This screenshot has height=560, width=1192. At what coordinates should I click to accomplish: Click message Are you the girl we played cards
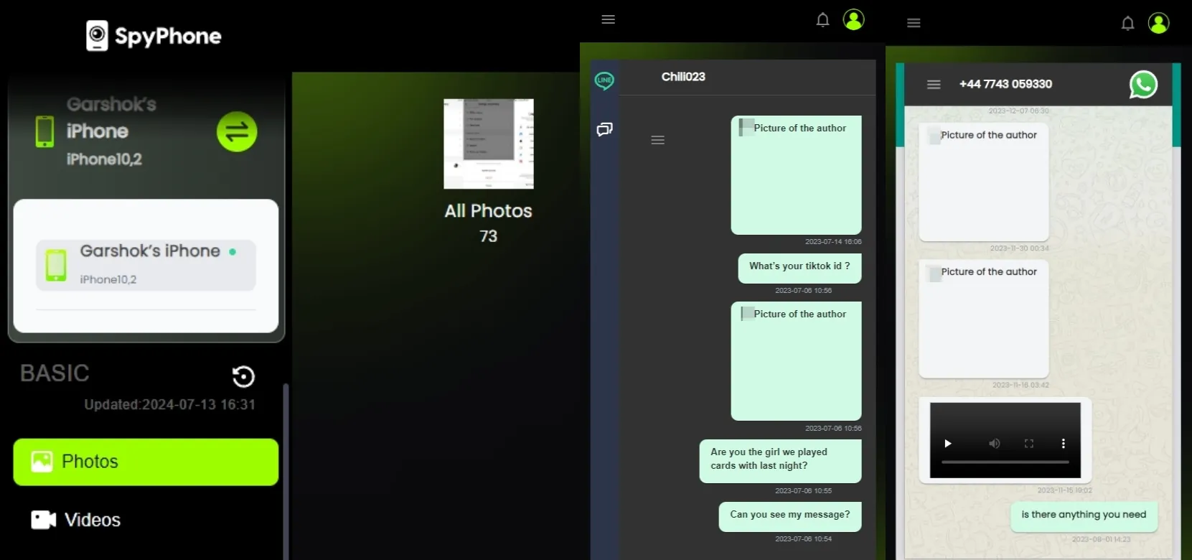[780, 461]
